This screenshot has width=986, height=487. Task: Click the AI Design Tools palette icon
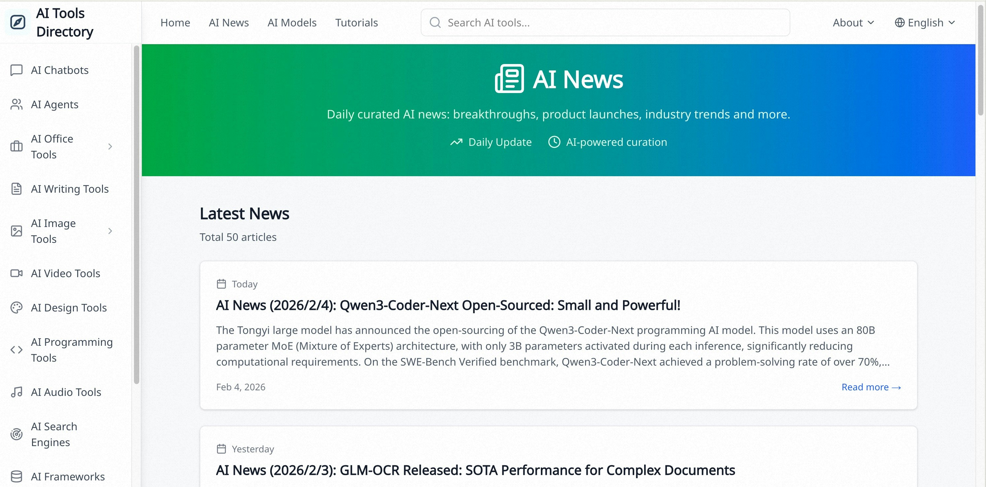click(x=16, y=308)
